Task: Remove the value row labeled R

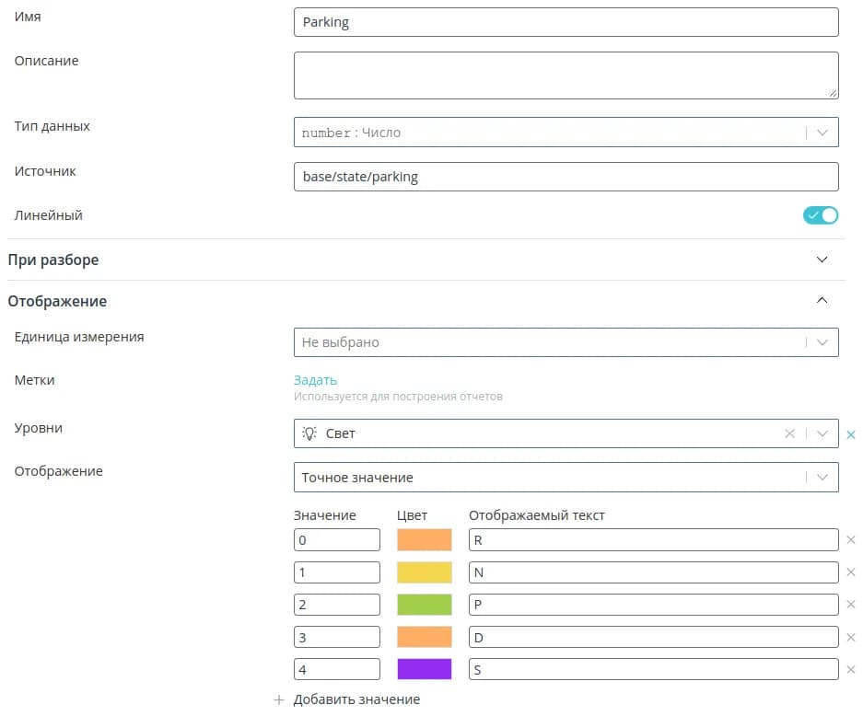Action: click(850, 540)
